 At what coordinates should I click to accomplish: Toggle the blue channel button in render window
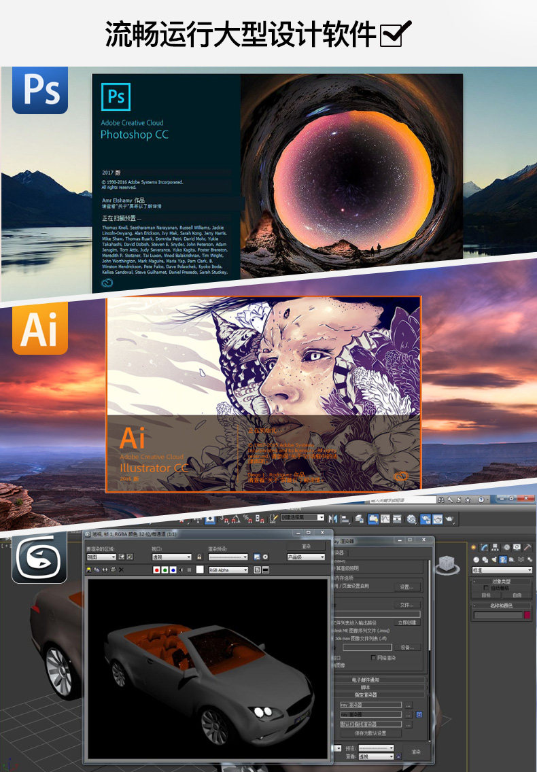tap(173, 570)
